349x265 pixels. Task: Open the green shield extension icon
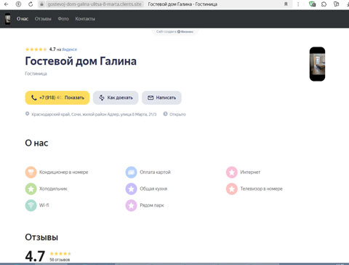point(313,4)
